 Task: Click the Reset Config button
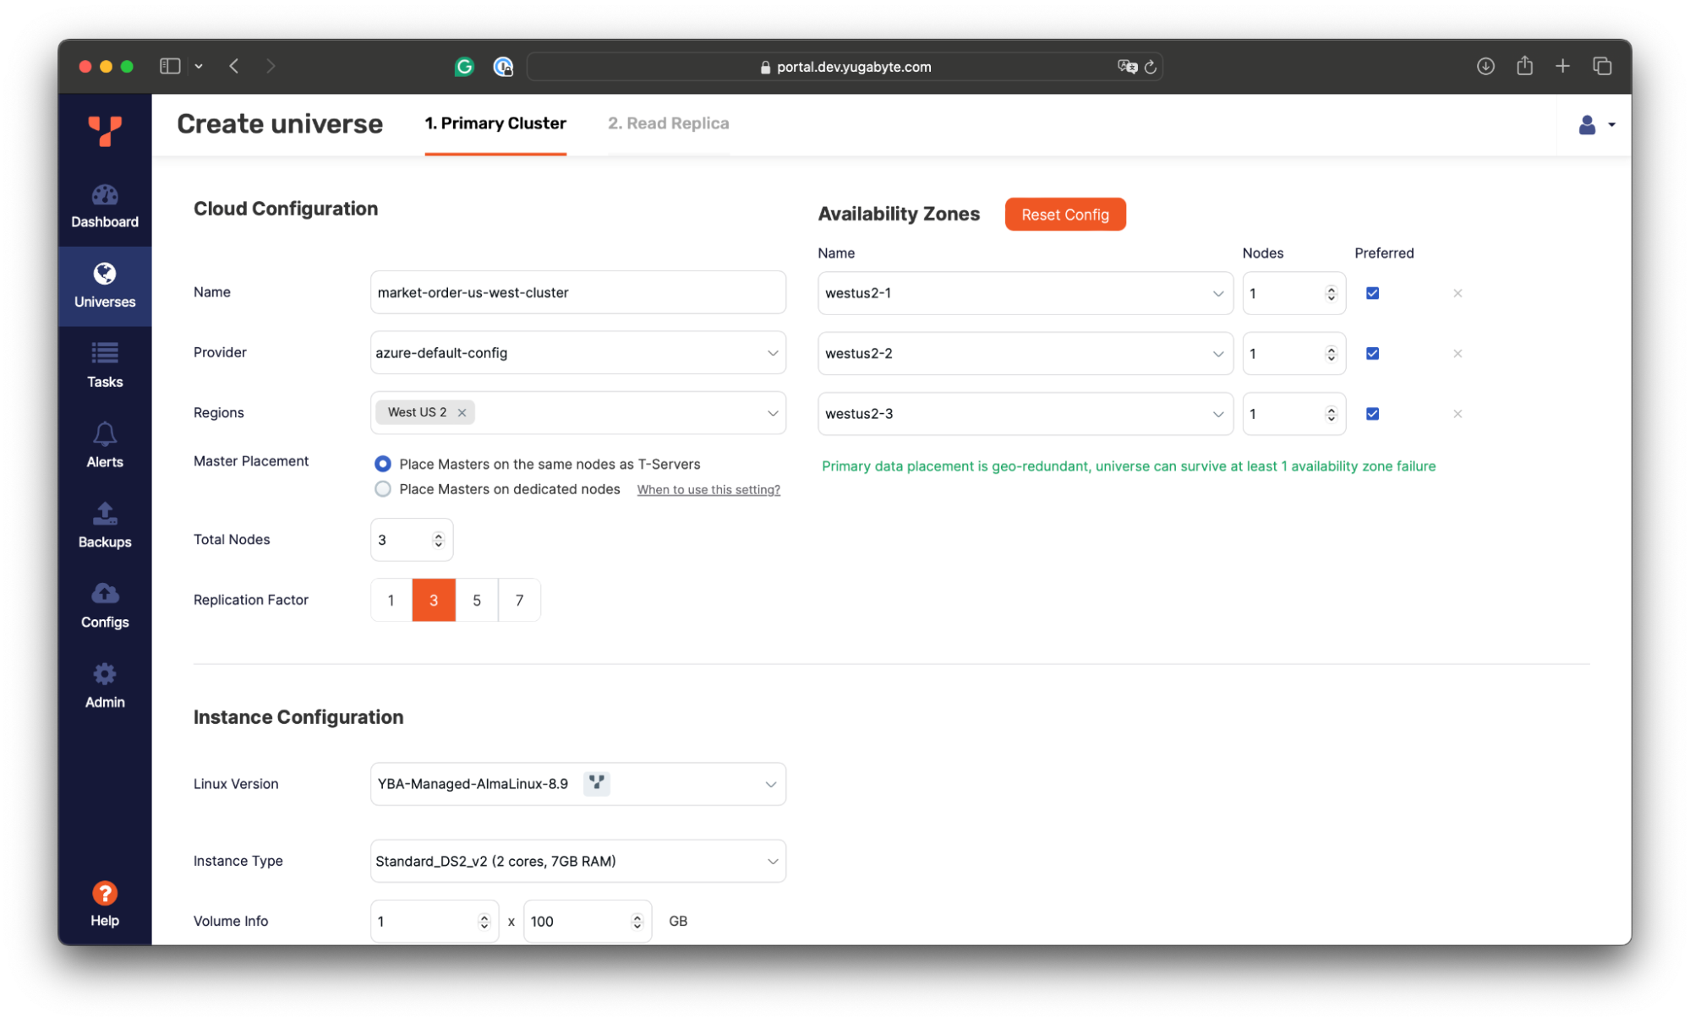[1064, 215]
